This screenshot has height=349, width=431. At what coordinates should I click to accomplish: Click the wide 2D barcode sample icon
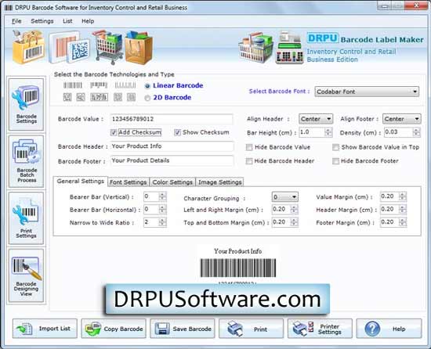100,97
